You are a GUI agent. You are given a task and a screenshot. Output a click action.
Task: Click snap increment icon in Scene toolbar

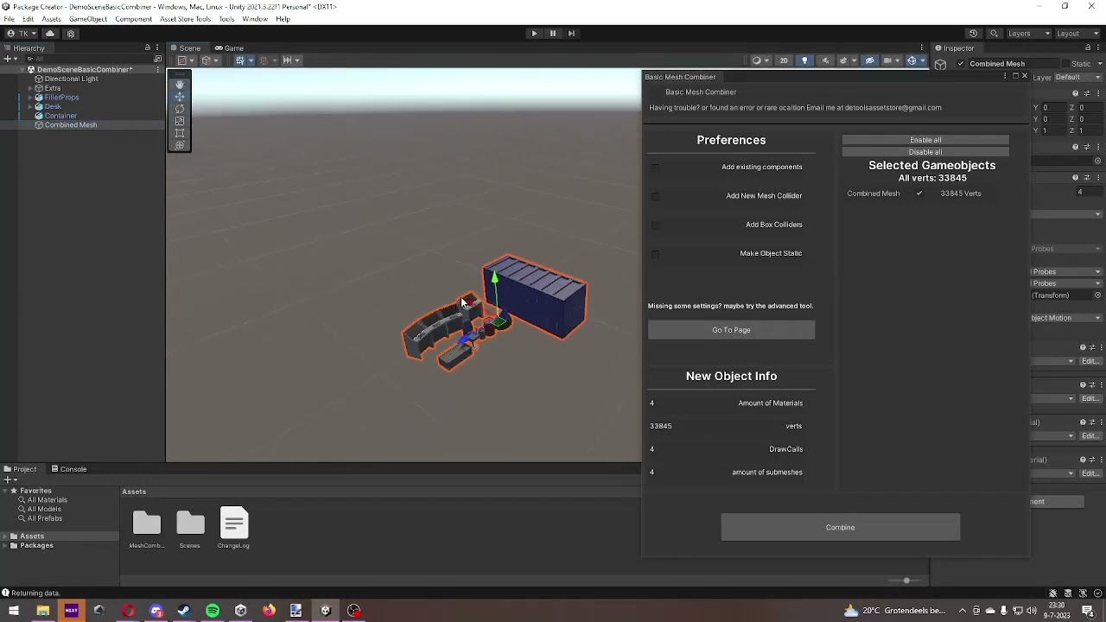(x=289, y=60)
